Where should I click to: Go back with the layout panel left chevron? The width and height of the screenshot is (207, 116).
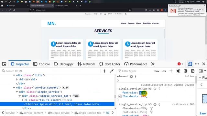coord(202,84)
